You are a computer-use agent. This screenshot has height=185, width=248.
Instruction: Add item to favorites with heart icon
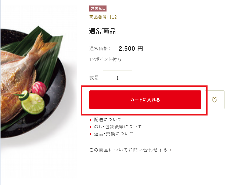pos(215,100)
